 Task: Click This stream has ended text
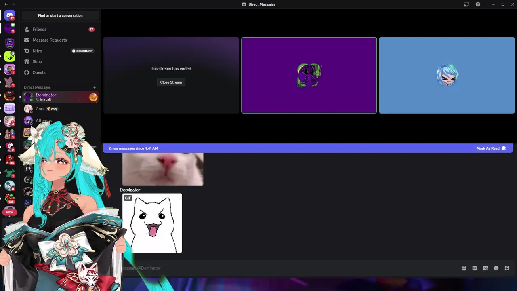[x=171, y=69]
